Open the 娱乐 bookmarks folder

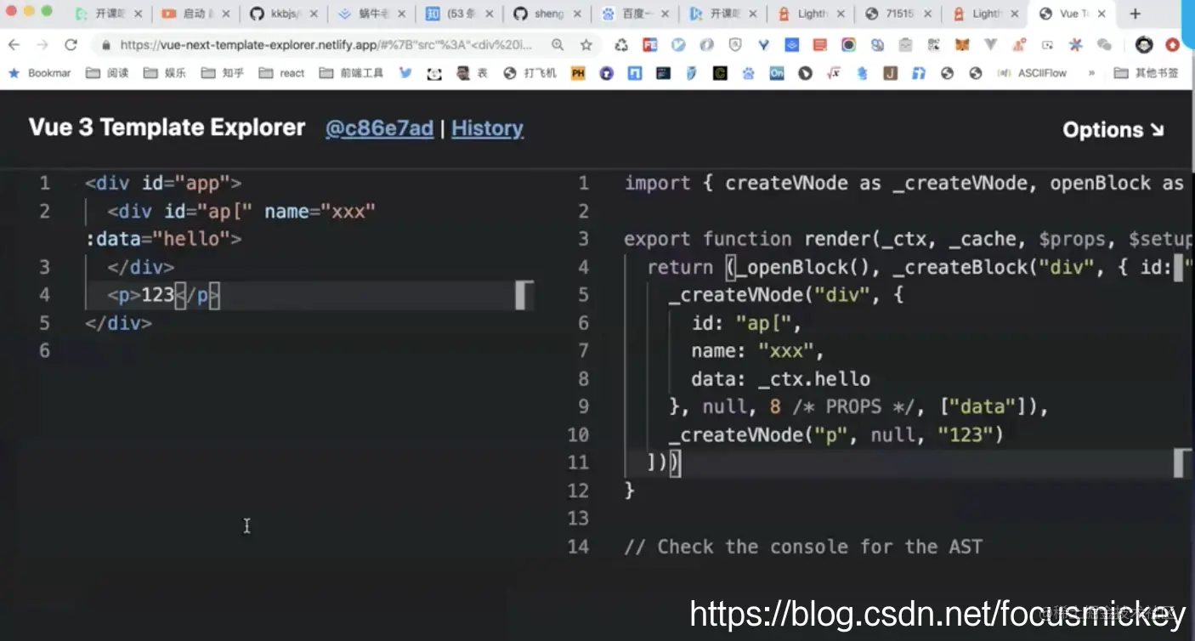[x=165, y=73]
